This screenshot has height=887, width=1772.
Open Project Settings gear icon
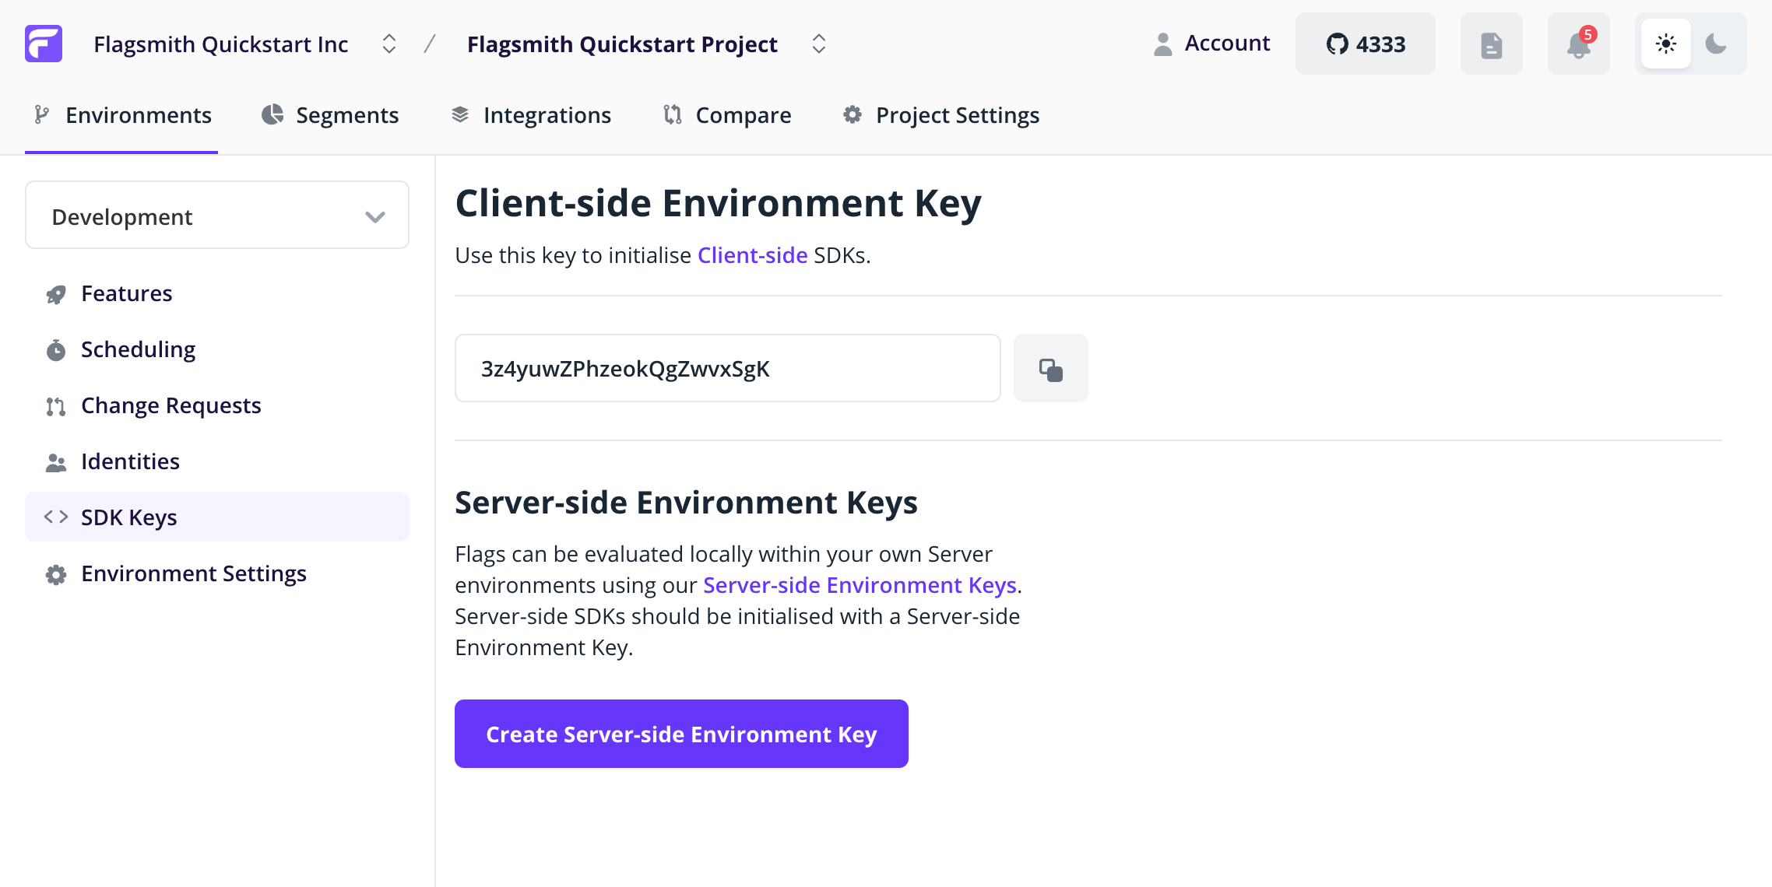pyautogui.click(x=854, y=114)
